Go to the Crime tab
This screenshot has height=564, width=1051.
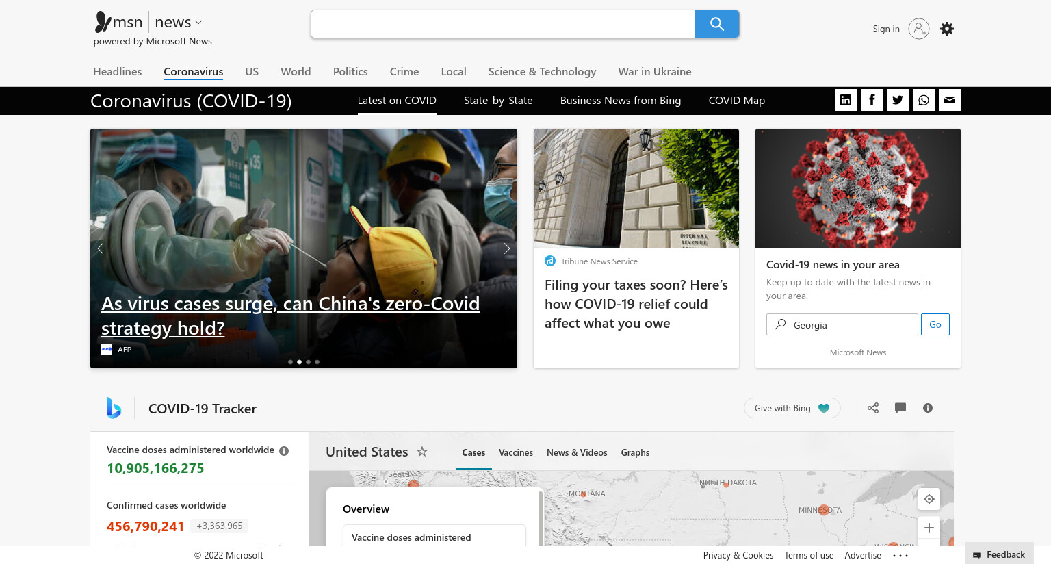tap(404, 71)
